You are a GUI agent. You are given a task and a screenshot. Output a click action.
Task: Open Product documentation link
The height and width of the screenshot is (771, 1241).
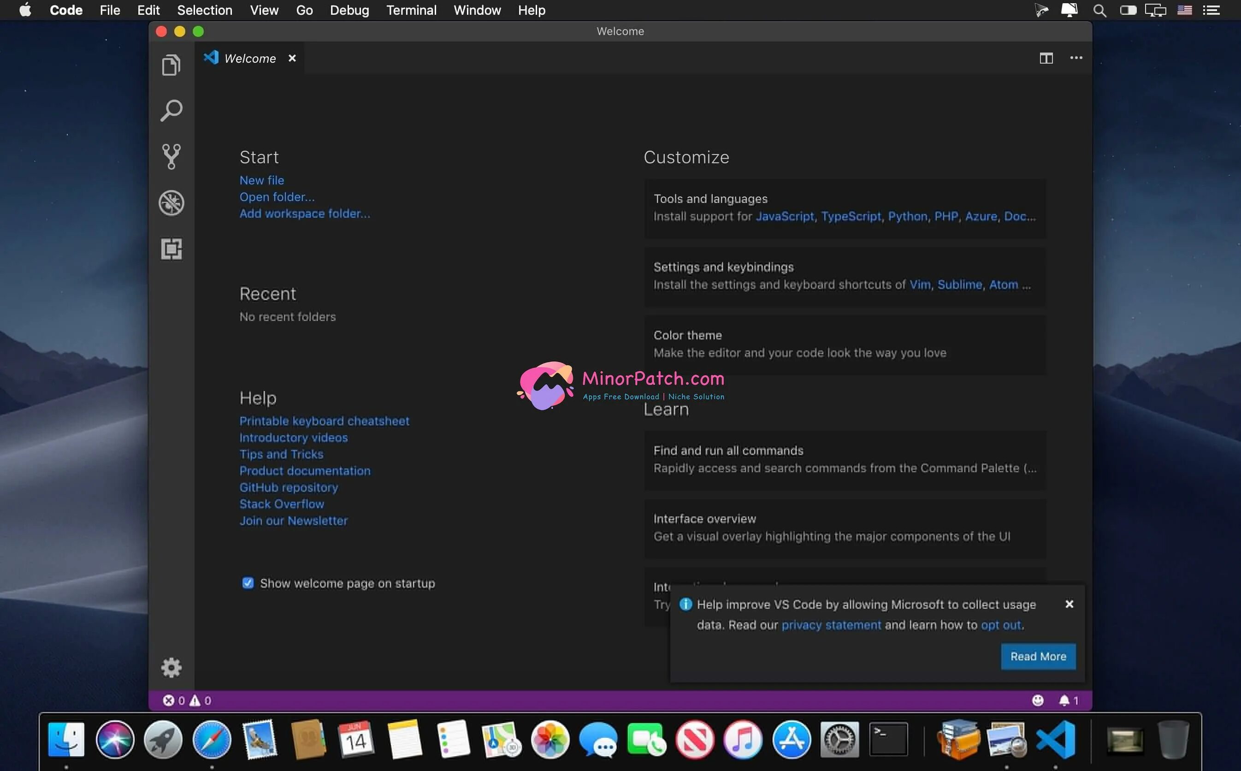(x=305, y=471)
